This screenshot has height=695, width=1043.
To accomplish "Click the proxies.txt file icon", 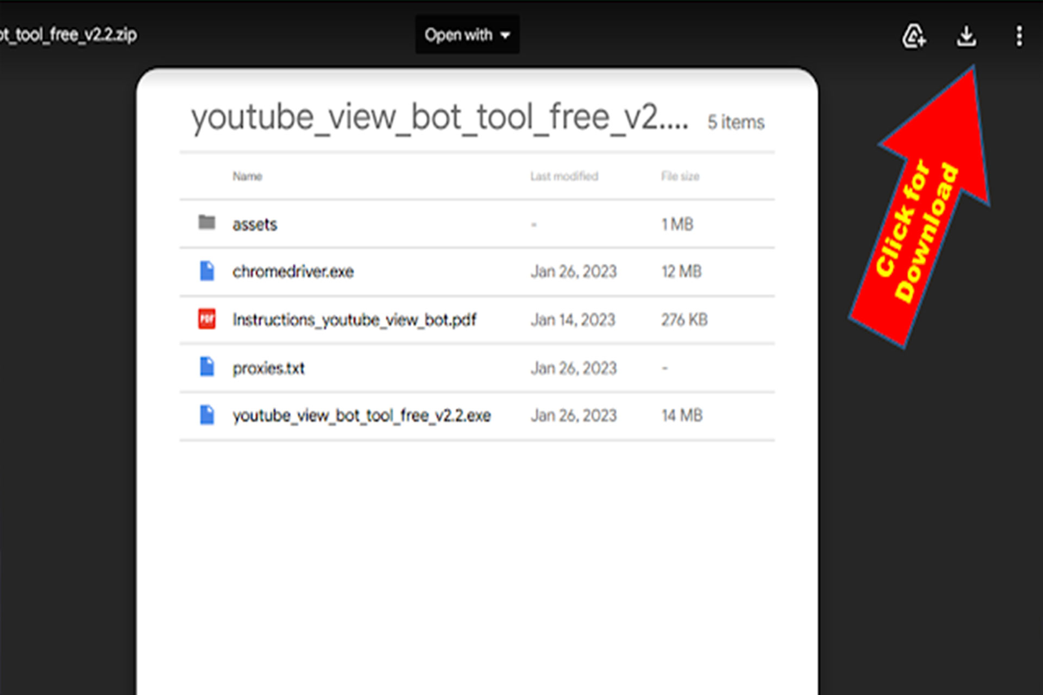I will (x=207, y=367).
